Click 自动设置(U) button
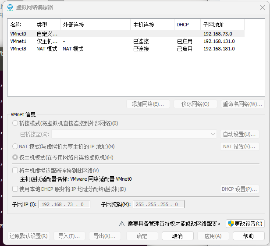The height and width of the screenshot is (246, 270). click(240, 134)
